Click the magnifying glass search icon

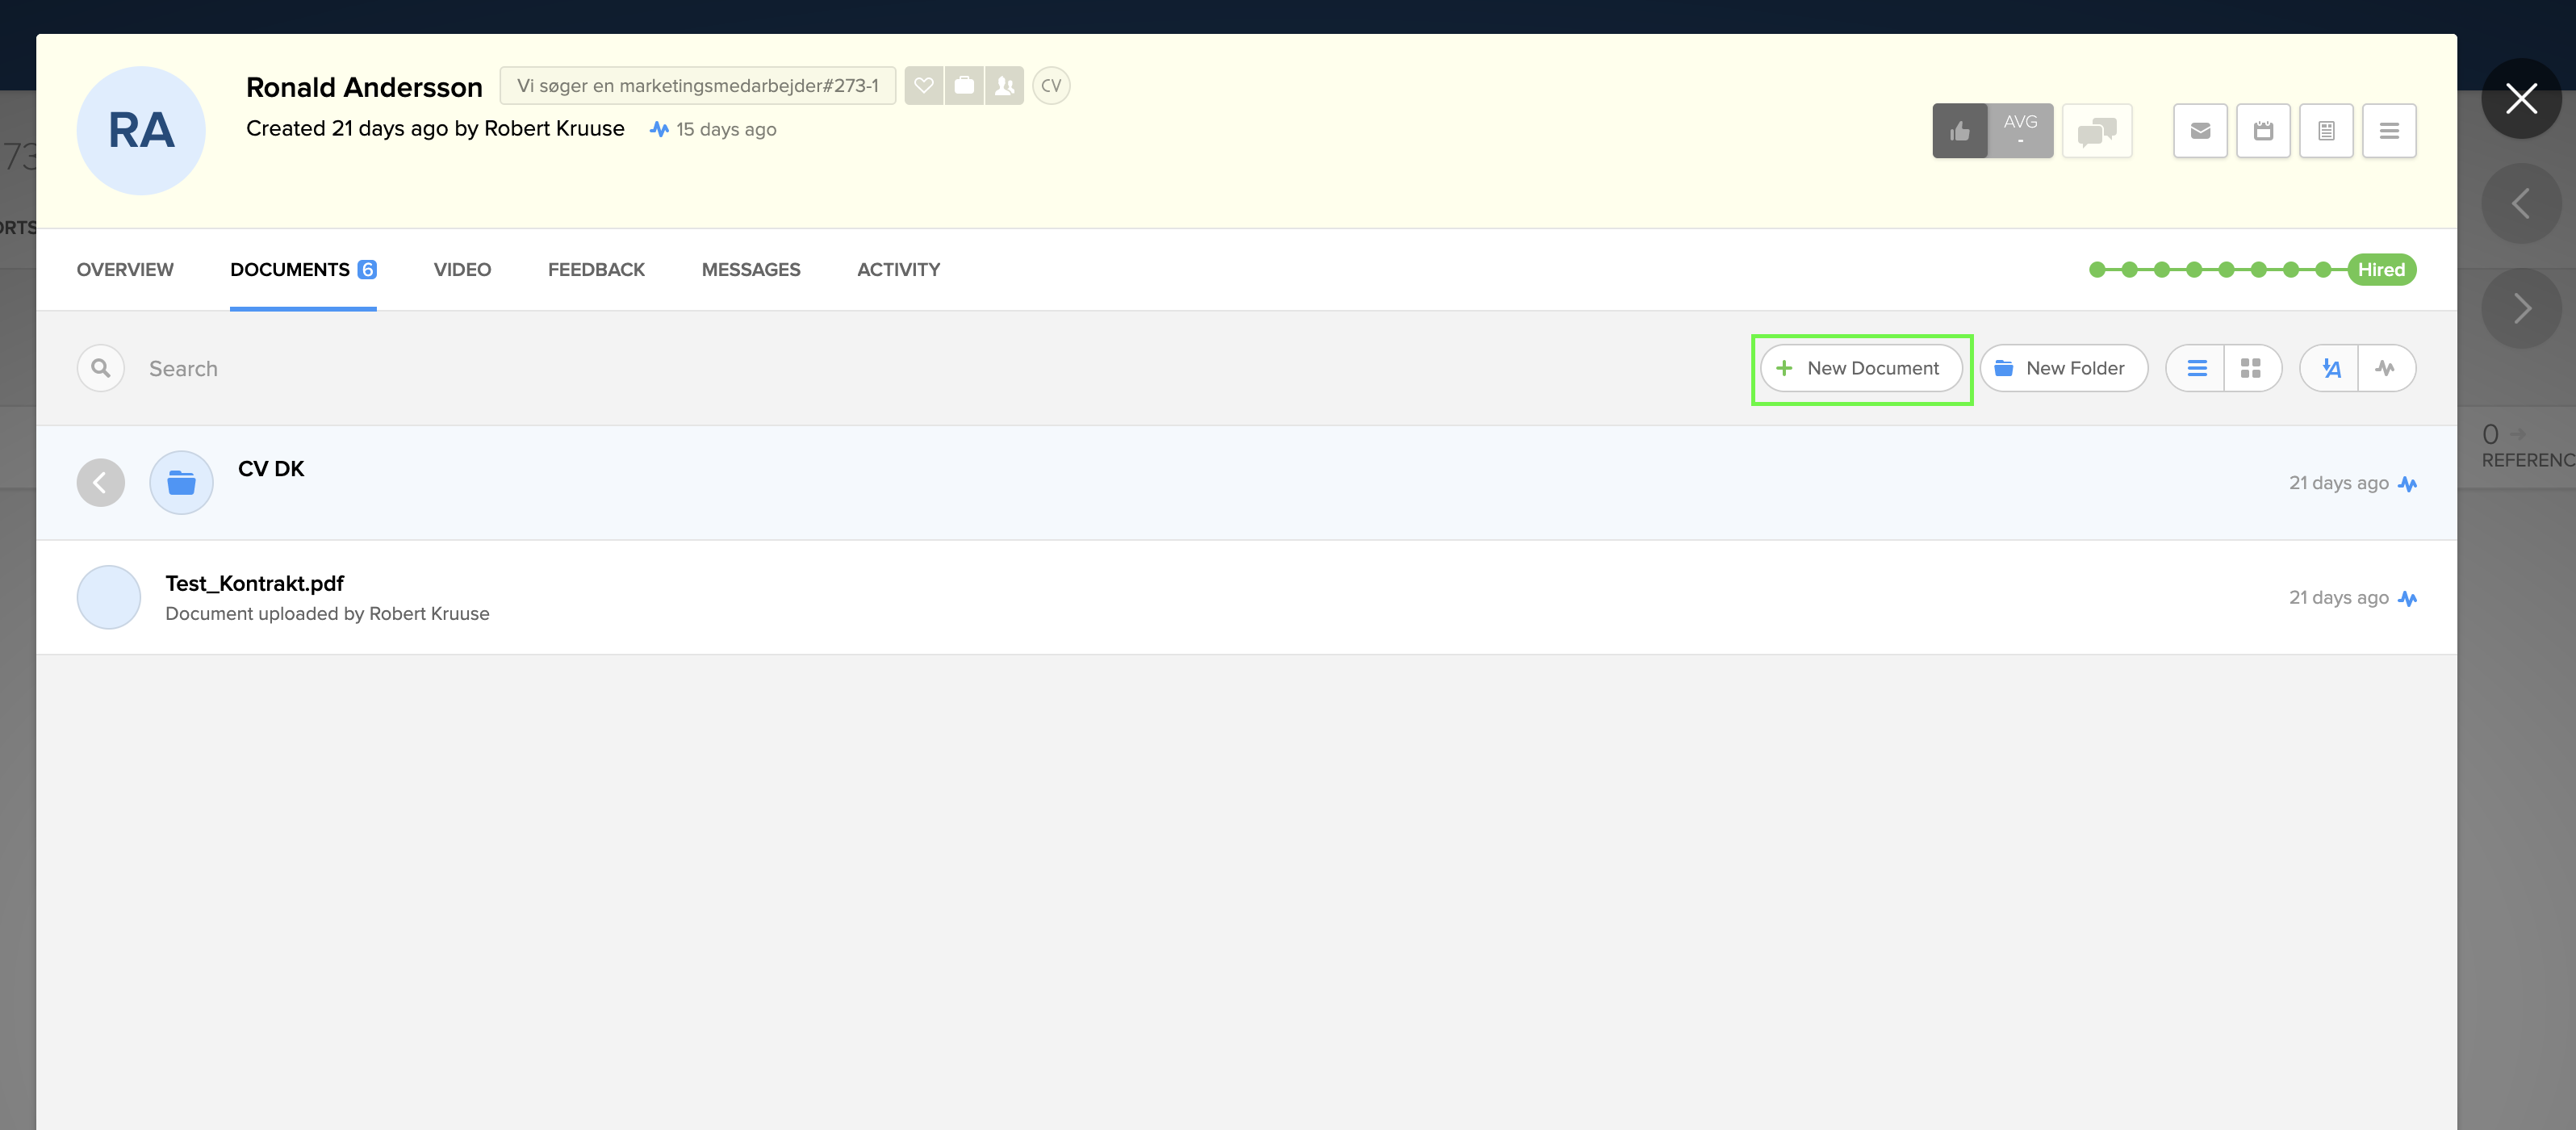click(100, 367)
